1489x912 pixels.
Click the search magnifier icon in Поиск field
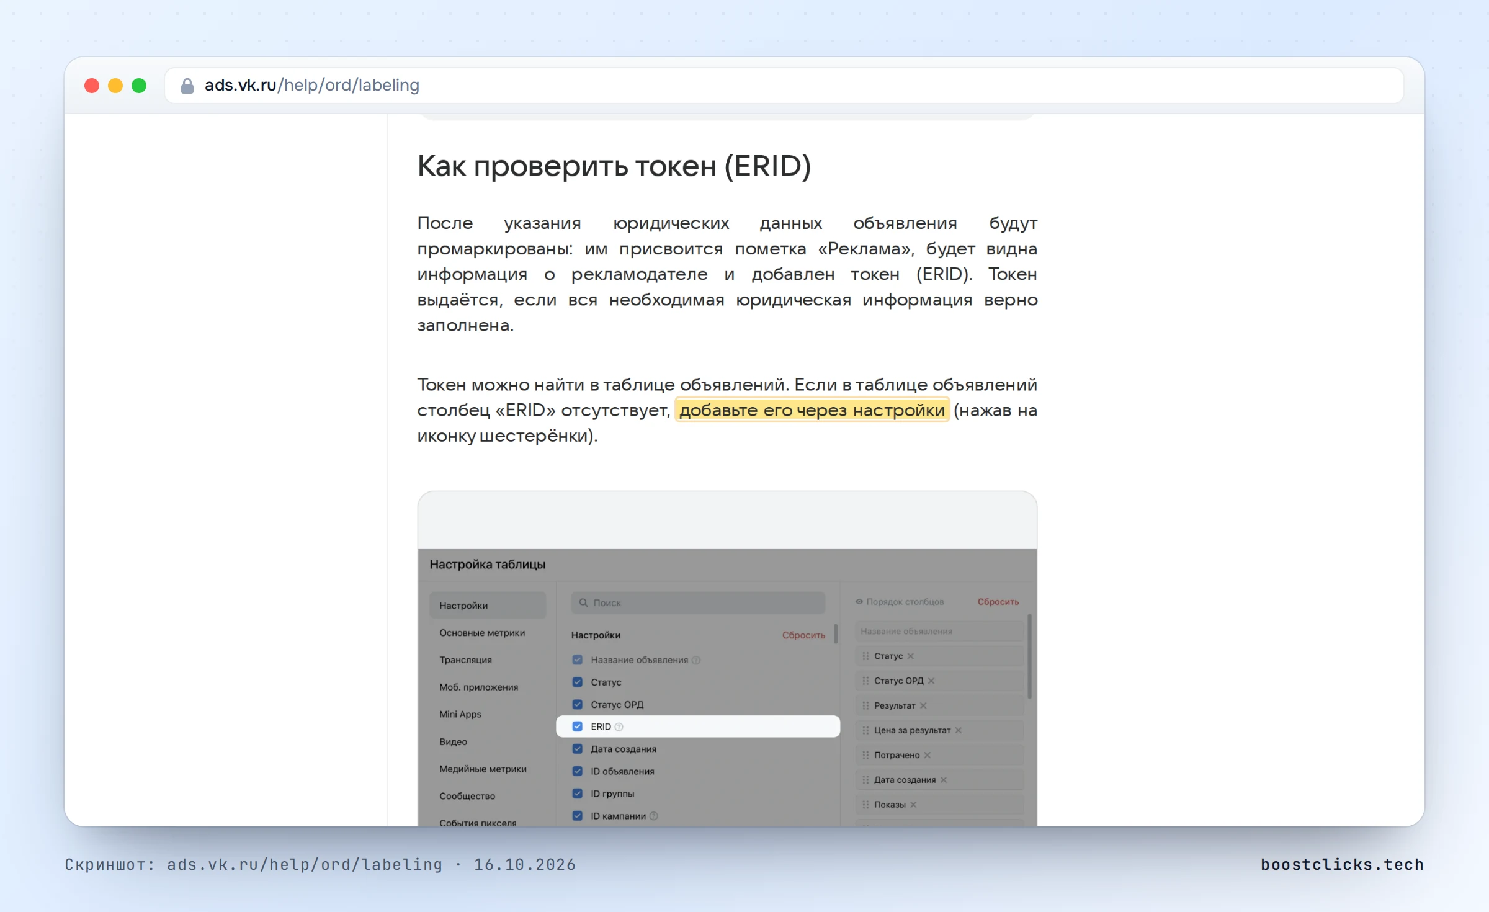[583, 602]
